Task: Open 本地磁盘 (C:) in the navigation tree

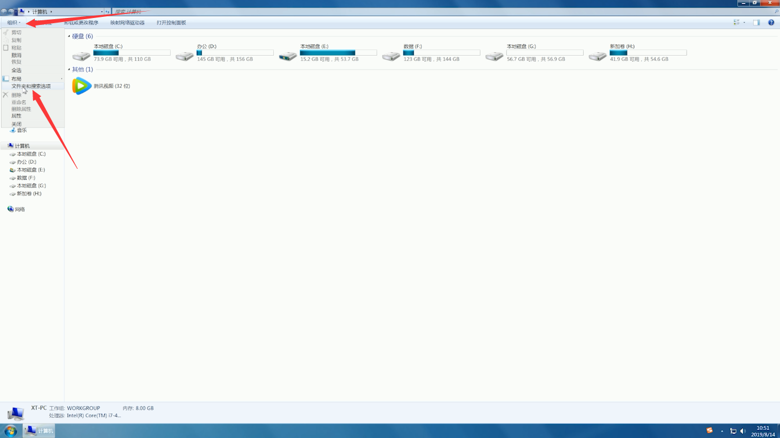Action: [31, 154]
